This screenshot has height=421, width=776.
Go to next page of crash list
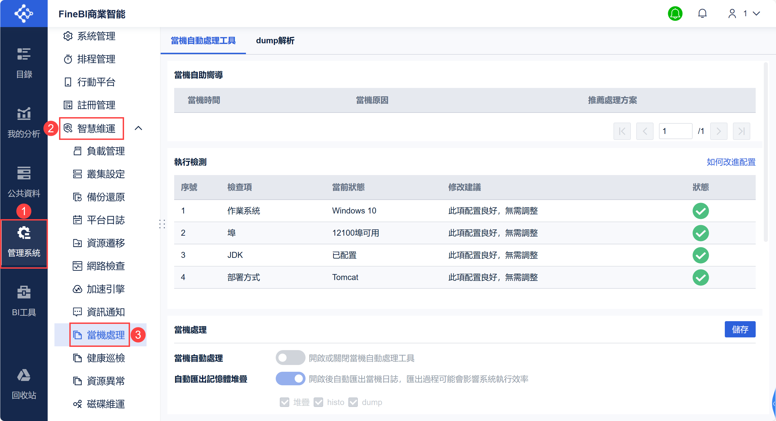[719, 131]
